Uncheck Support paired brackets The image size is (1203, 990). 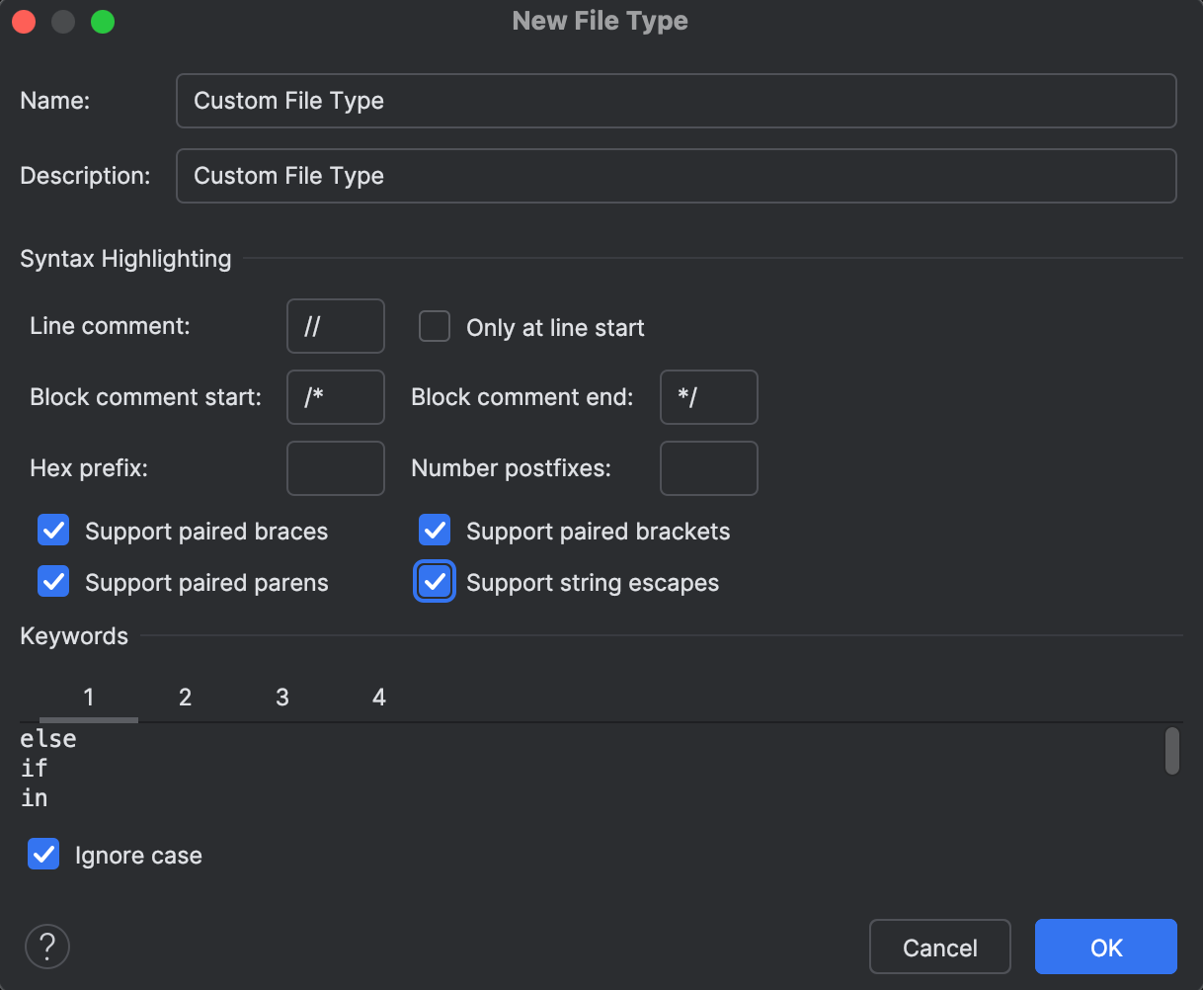point(435,531)
